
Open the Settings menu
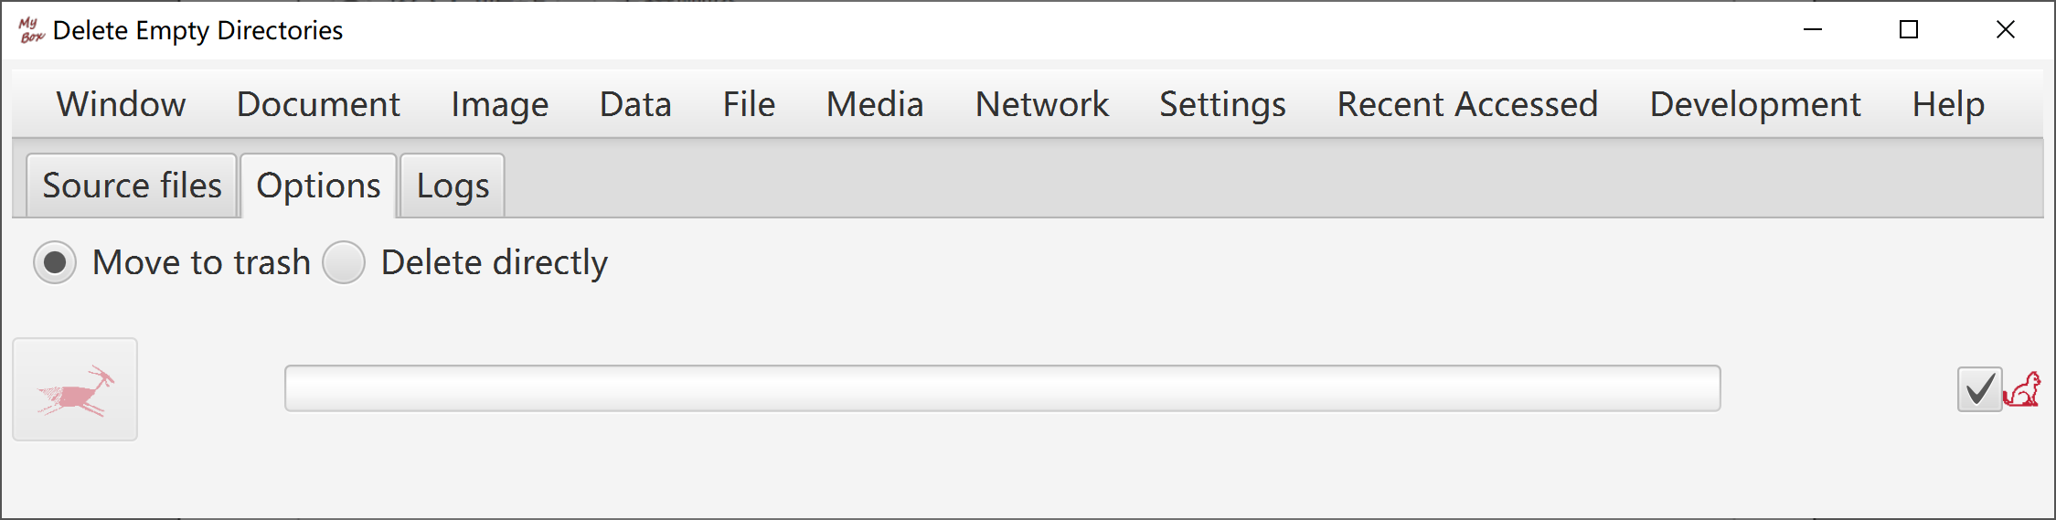pos(1222,104)
